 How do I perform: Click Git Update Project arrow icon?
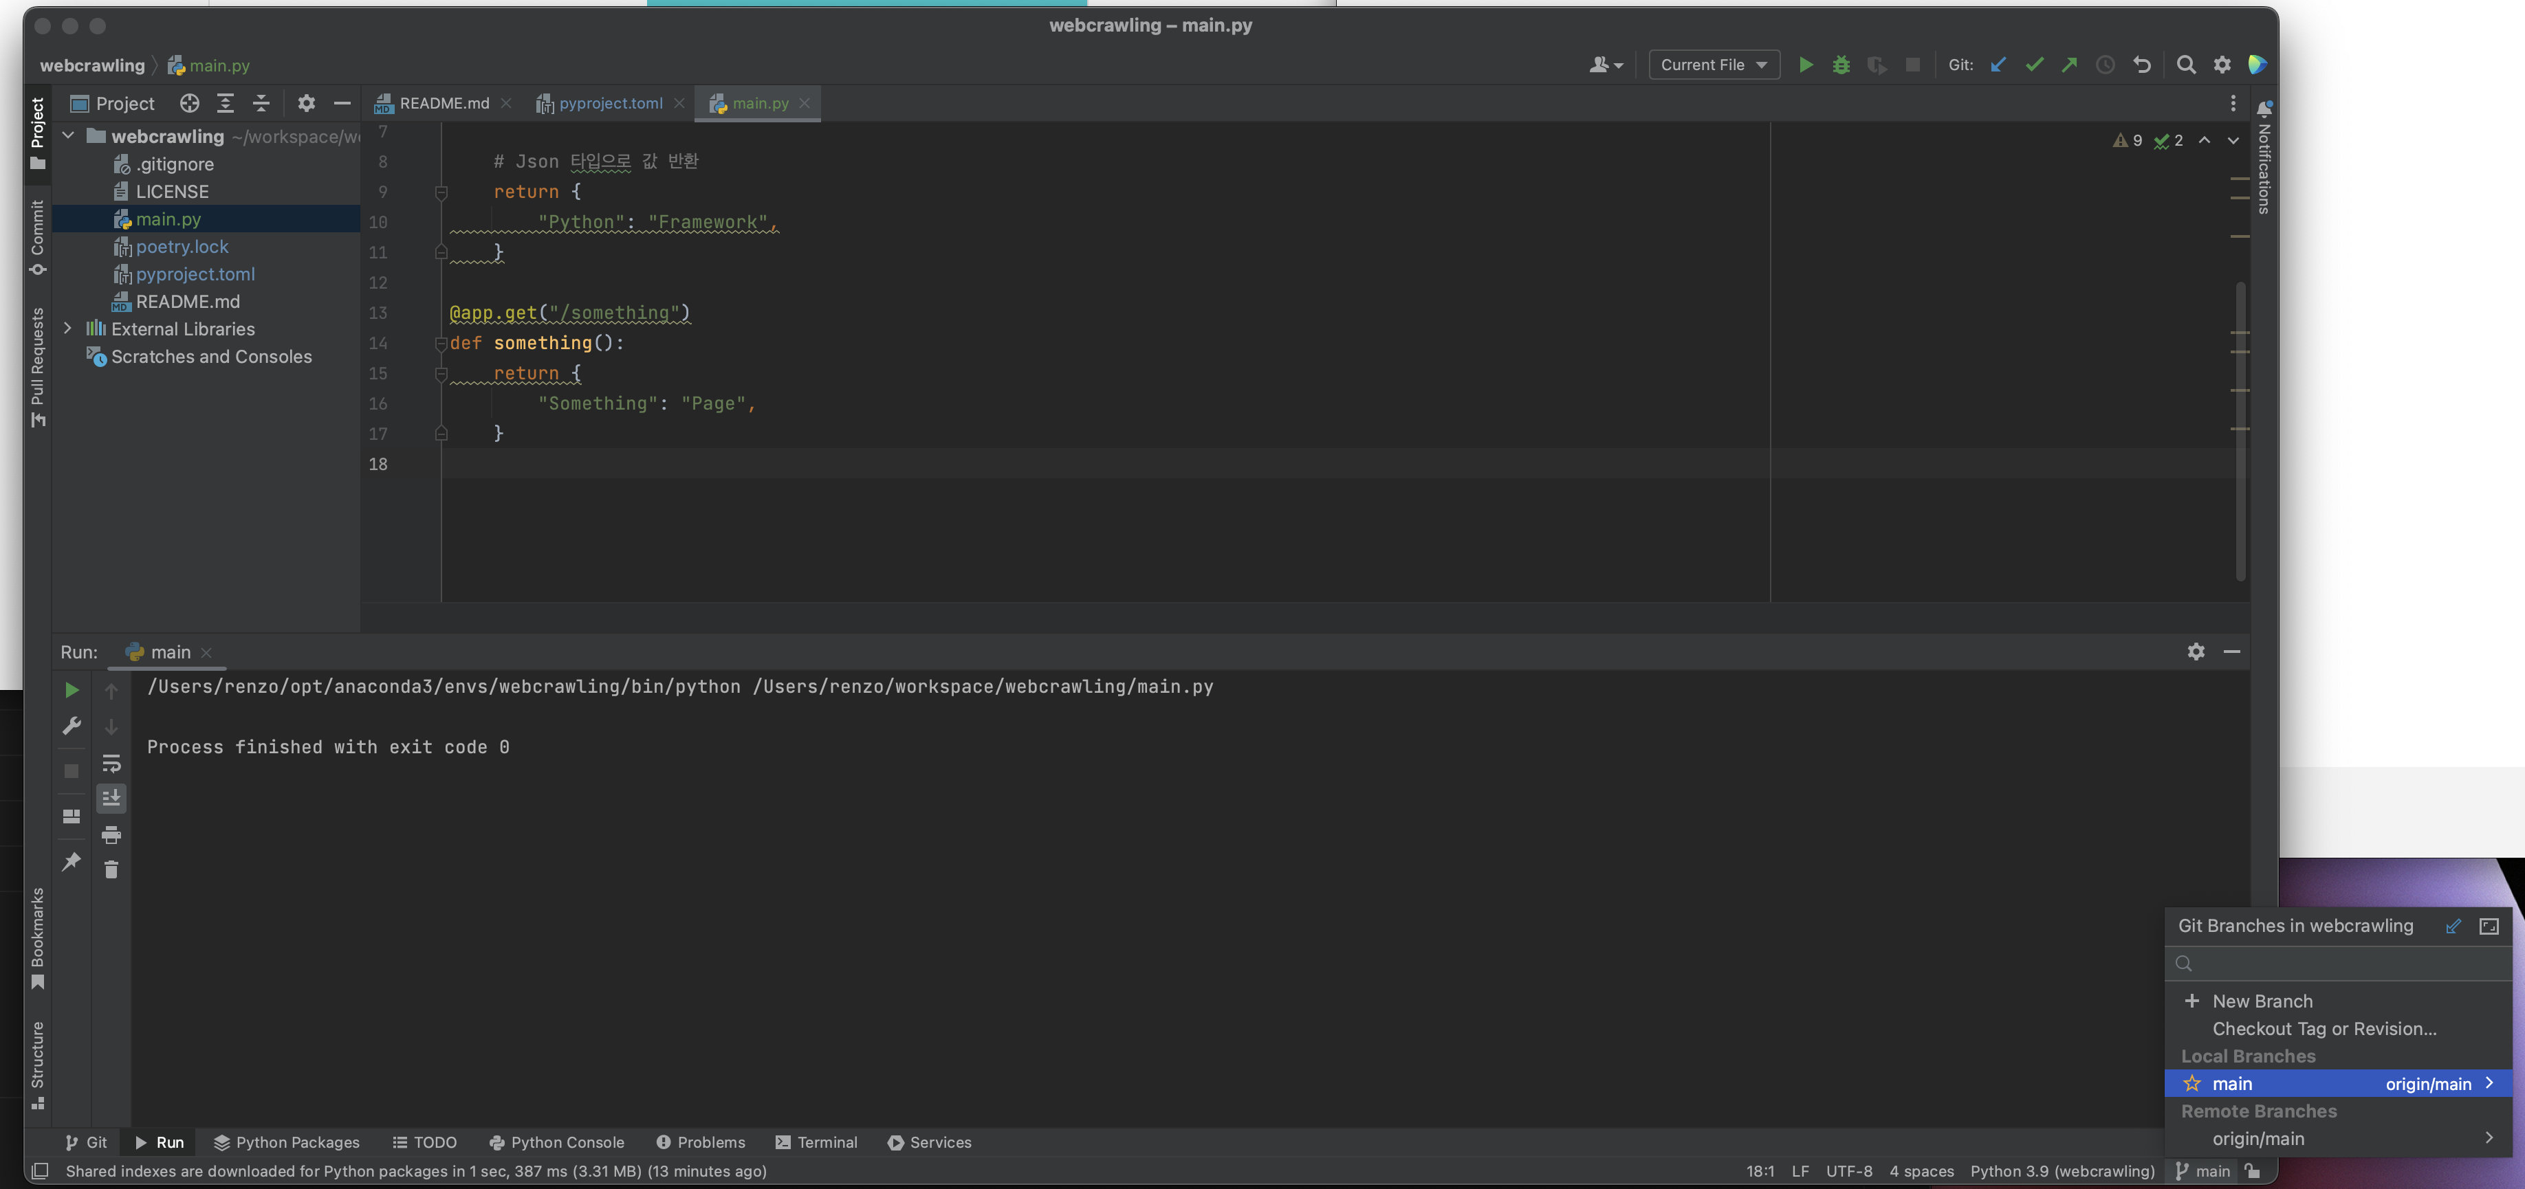coord(1998,65)
